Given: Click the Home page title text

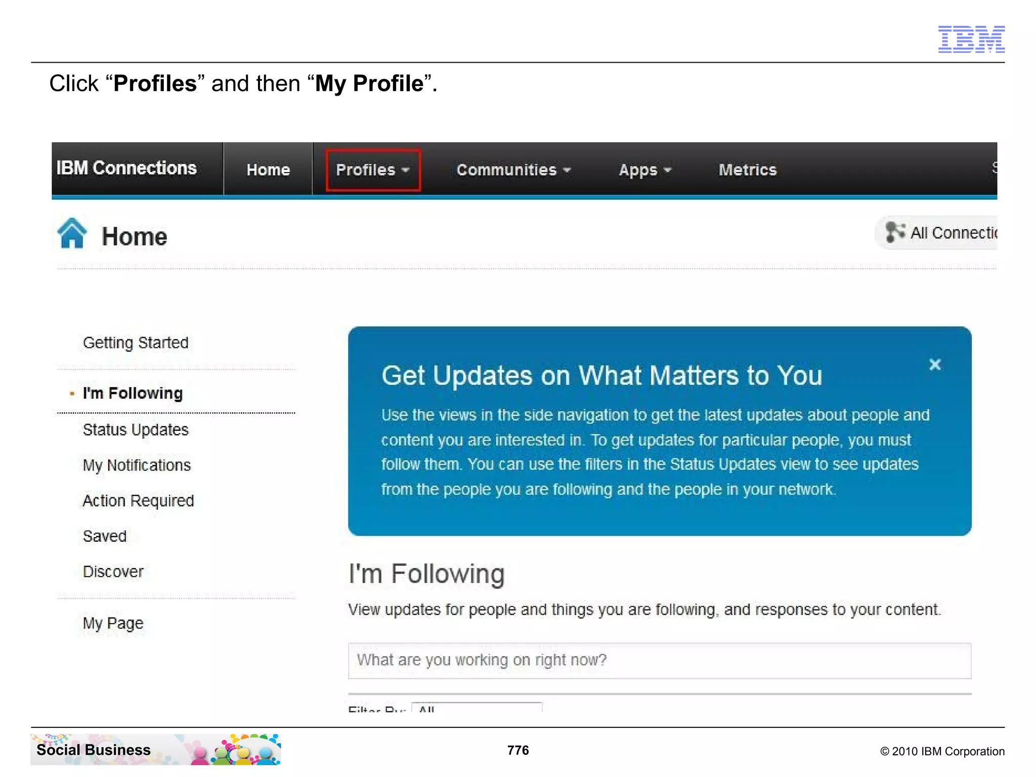Looking at the screenshot, I should tap(134, 237).
